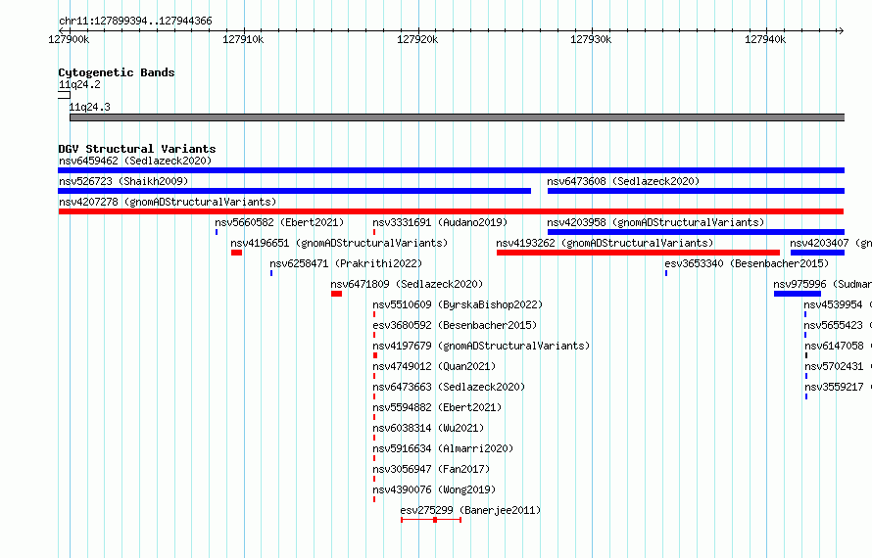
Task: Click the red block under nsv4196651
Action: (x=236, y=253)
